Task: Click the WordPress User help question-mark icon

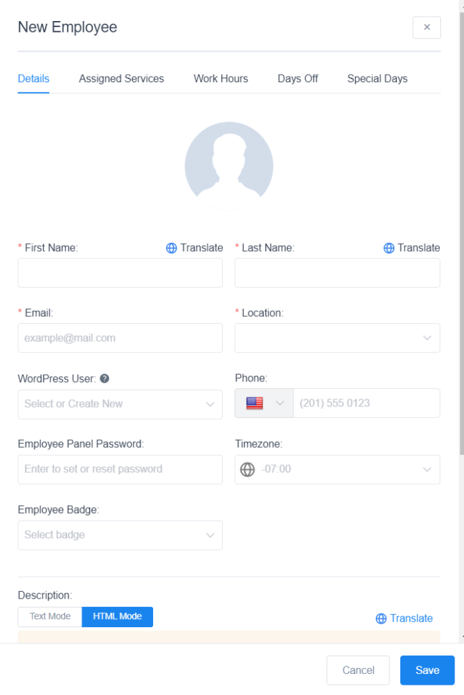Action: 105,379
